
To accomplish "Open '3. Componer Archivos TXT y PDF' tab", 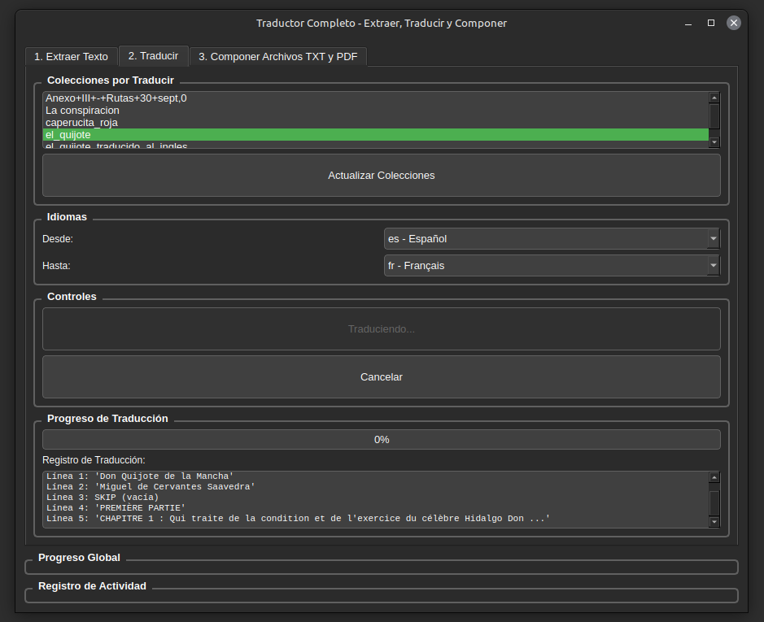I will 278,57.
